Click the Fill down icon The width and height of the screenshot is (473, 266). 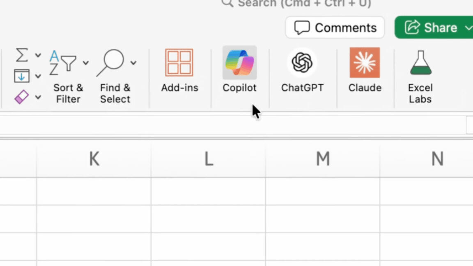tap(22, 76)
